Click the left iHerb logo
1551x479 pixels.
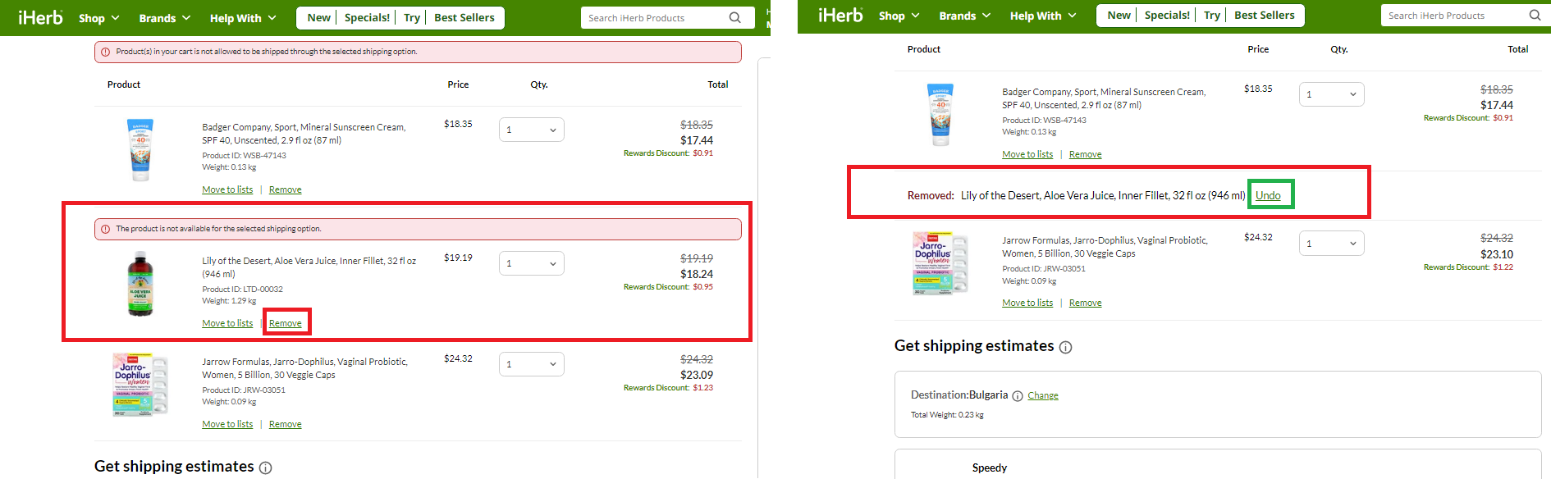click(x=40, y=17)
